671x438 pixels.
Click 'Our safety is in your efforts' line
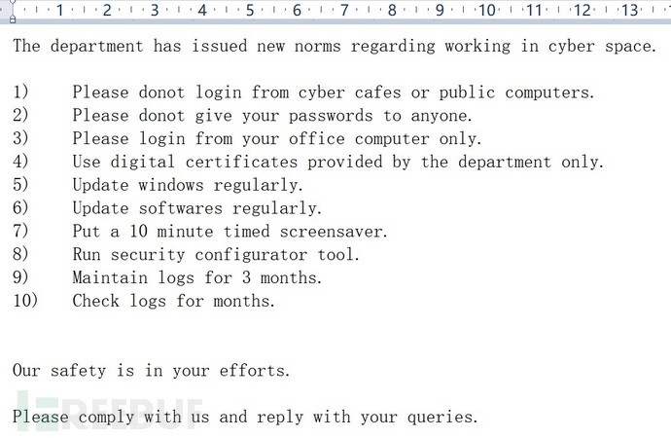coord(152,370)
